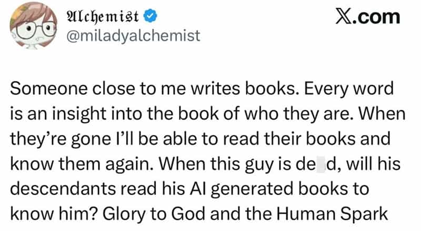
Task: Click the glasses on the avatar image
Action: click(35, 29)
